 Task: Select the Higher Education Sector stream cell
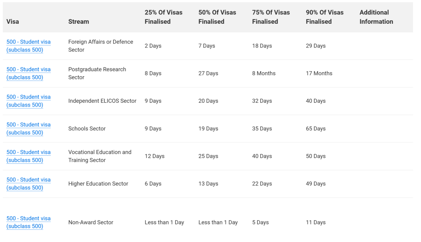[x=98, y=184]
